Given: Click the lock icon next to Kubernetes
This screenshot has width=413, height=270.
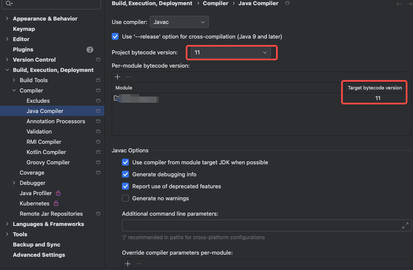Looking at the screenshot, I should 56,203.
